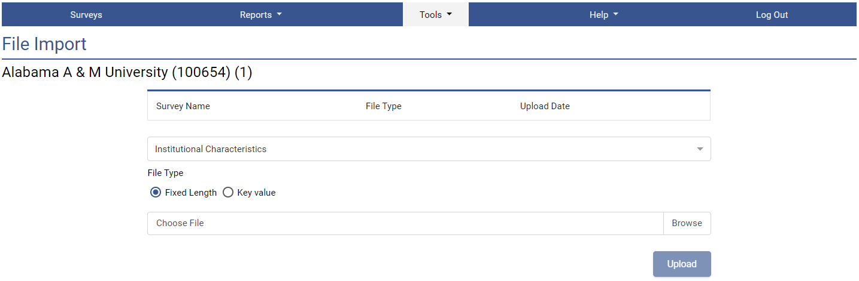Select the Fixed Length radio button
859x281 pixels.
pyautogui.click(x=156, y=193)
